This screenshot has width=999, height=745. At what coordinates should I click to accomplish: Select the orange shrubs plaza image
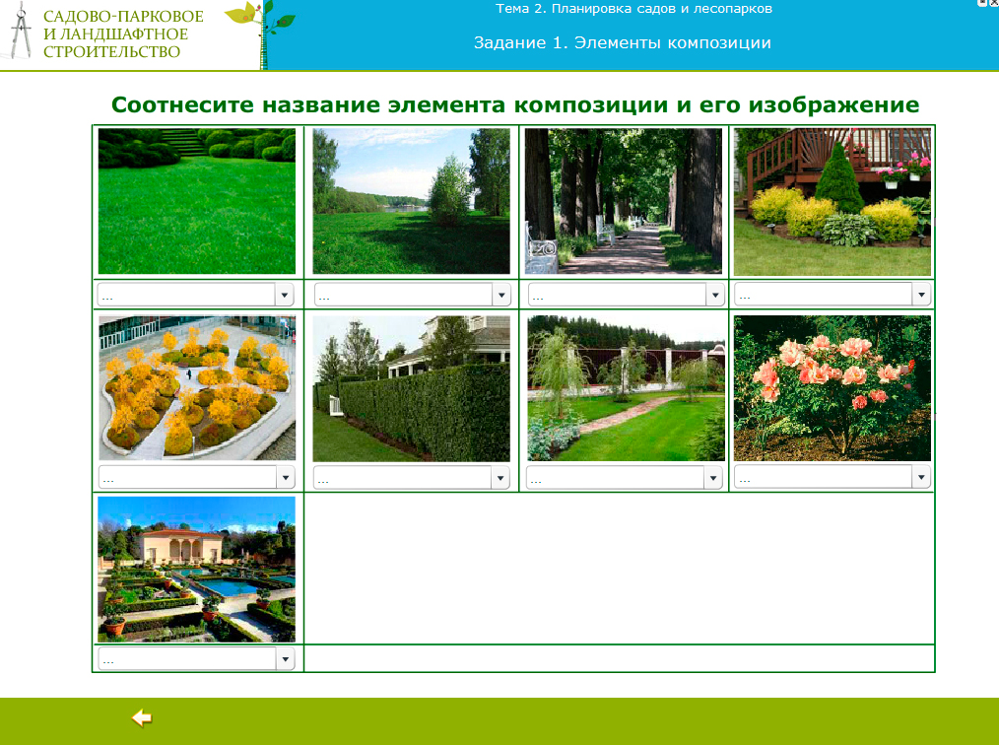click(197, 387)
